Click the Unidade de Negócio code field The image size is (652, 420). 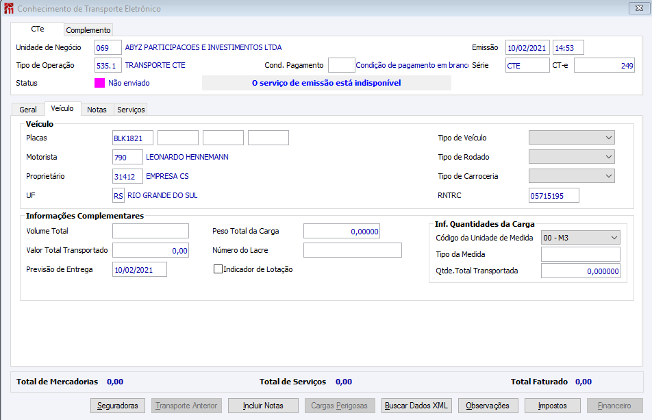pyautogui.click(x=108, y=47)
